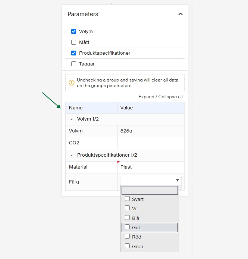This screenshot has height=259, width=248.
Task: Collapse the Parameters panel chevron
Action: coord(180,14)
